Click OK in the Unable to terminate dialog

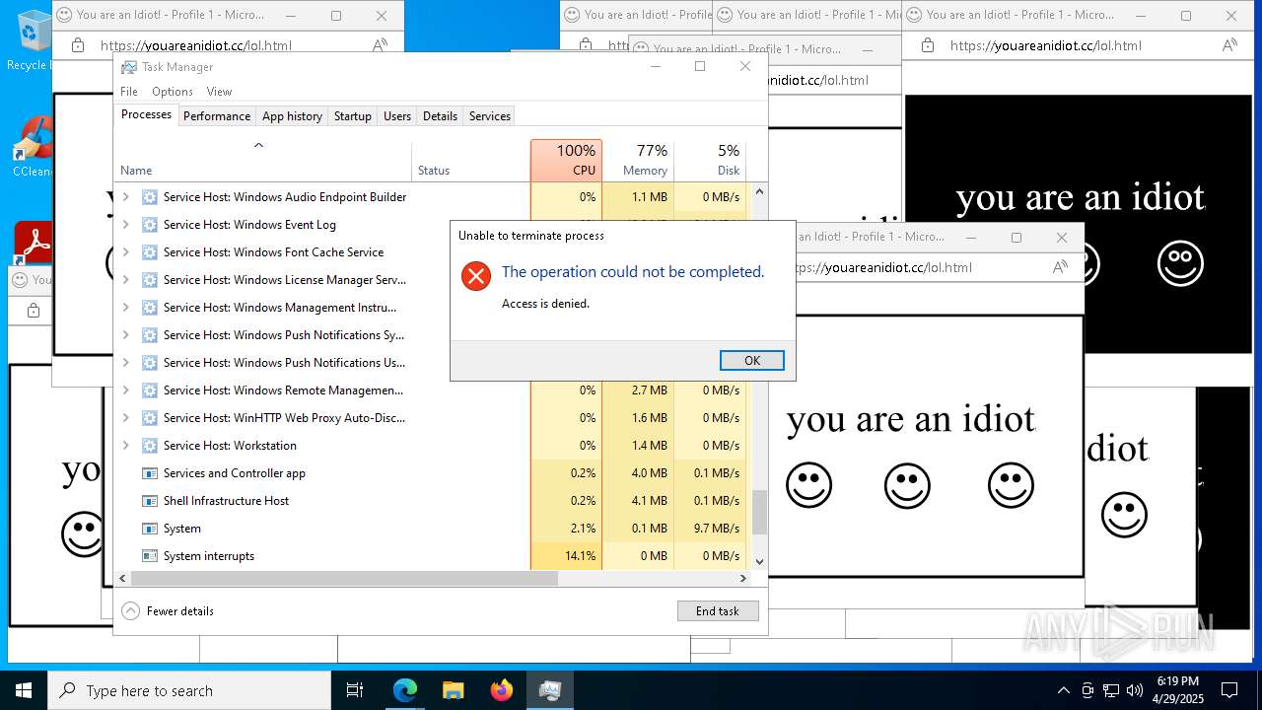751,360
